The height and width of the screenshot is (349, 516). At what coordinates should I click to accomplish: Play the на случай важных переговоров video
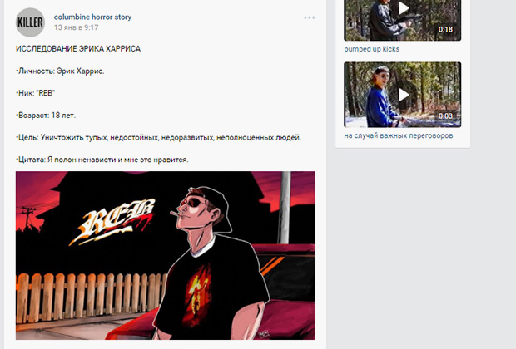404,95
